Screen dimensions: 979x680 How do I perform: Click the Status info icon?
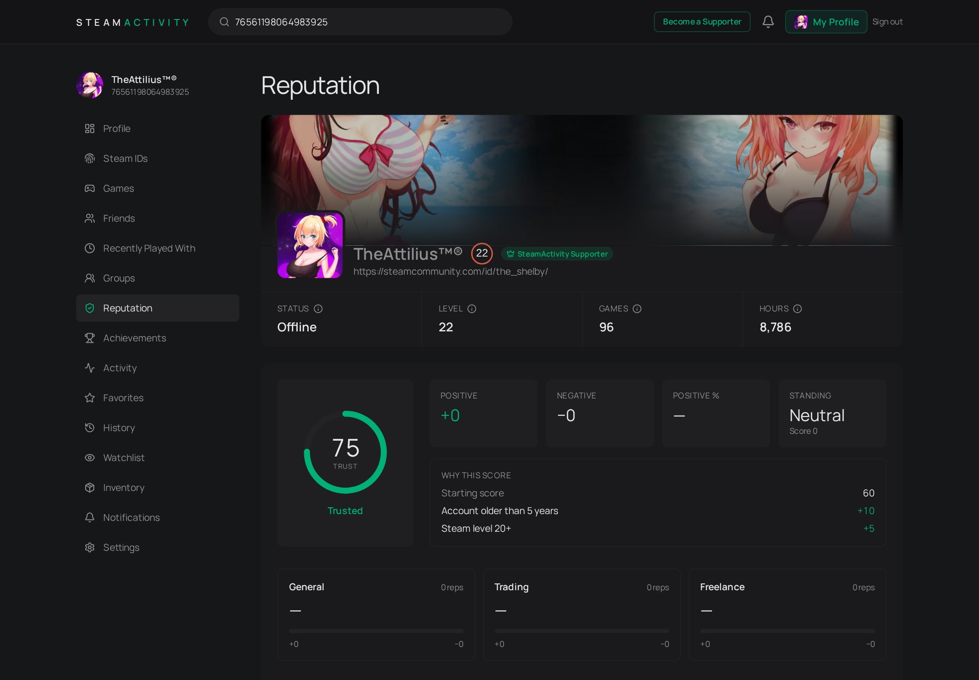coord(318,309)
